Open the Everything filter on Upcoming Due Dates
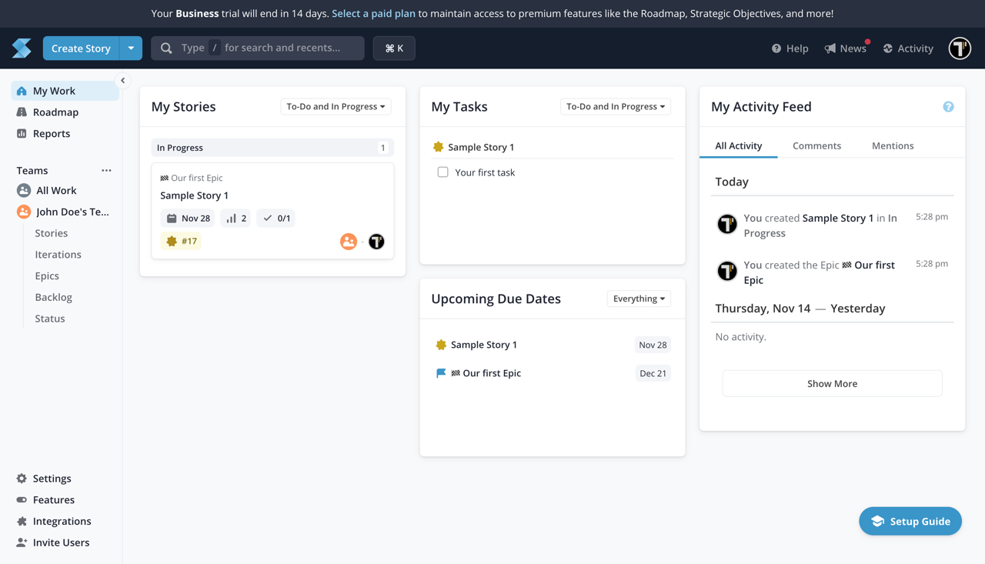 pos(638,299)
